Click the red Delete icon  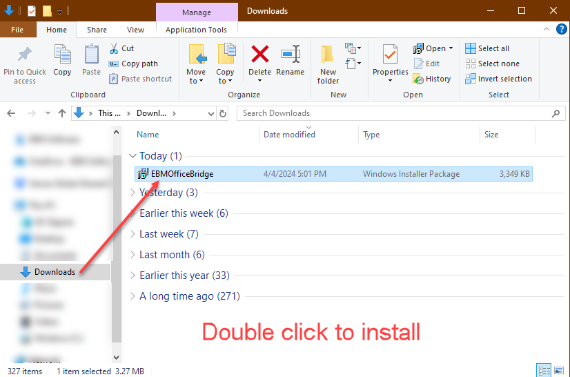point(260,55)
